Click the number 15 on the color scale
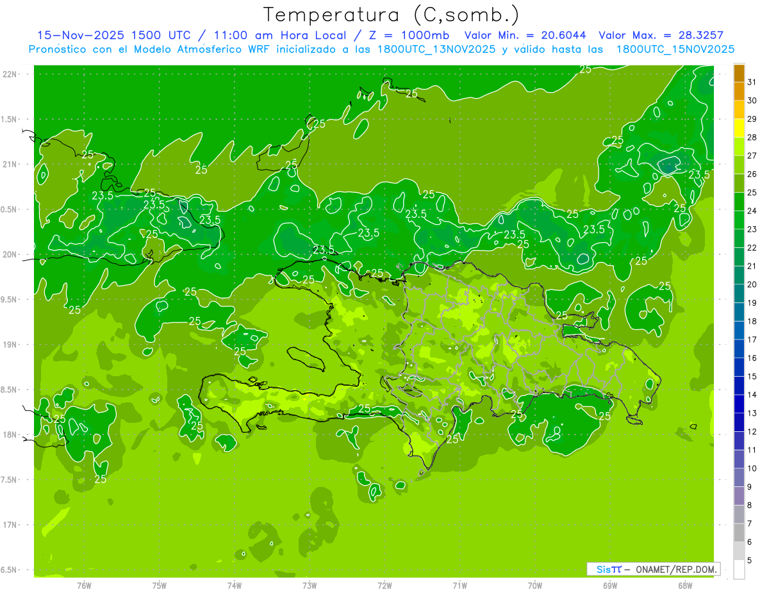The image size is (769, 594). 752,377
